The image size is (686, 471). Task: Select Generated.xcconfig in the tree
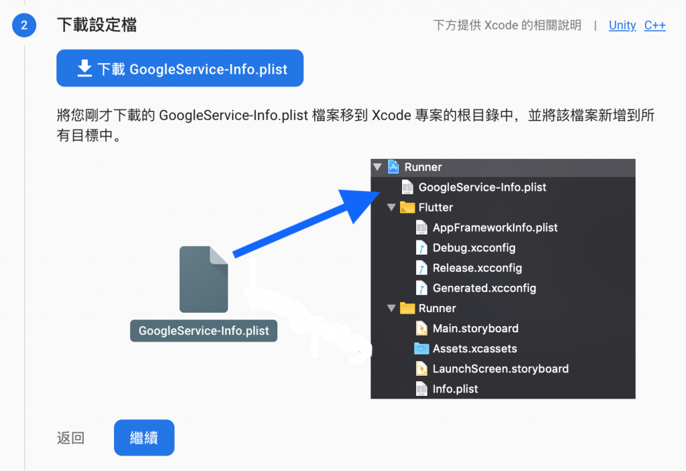[x=484, y=288]
